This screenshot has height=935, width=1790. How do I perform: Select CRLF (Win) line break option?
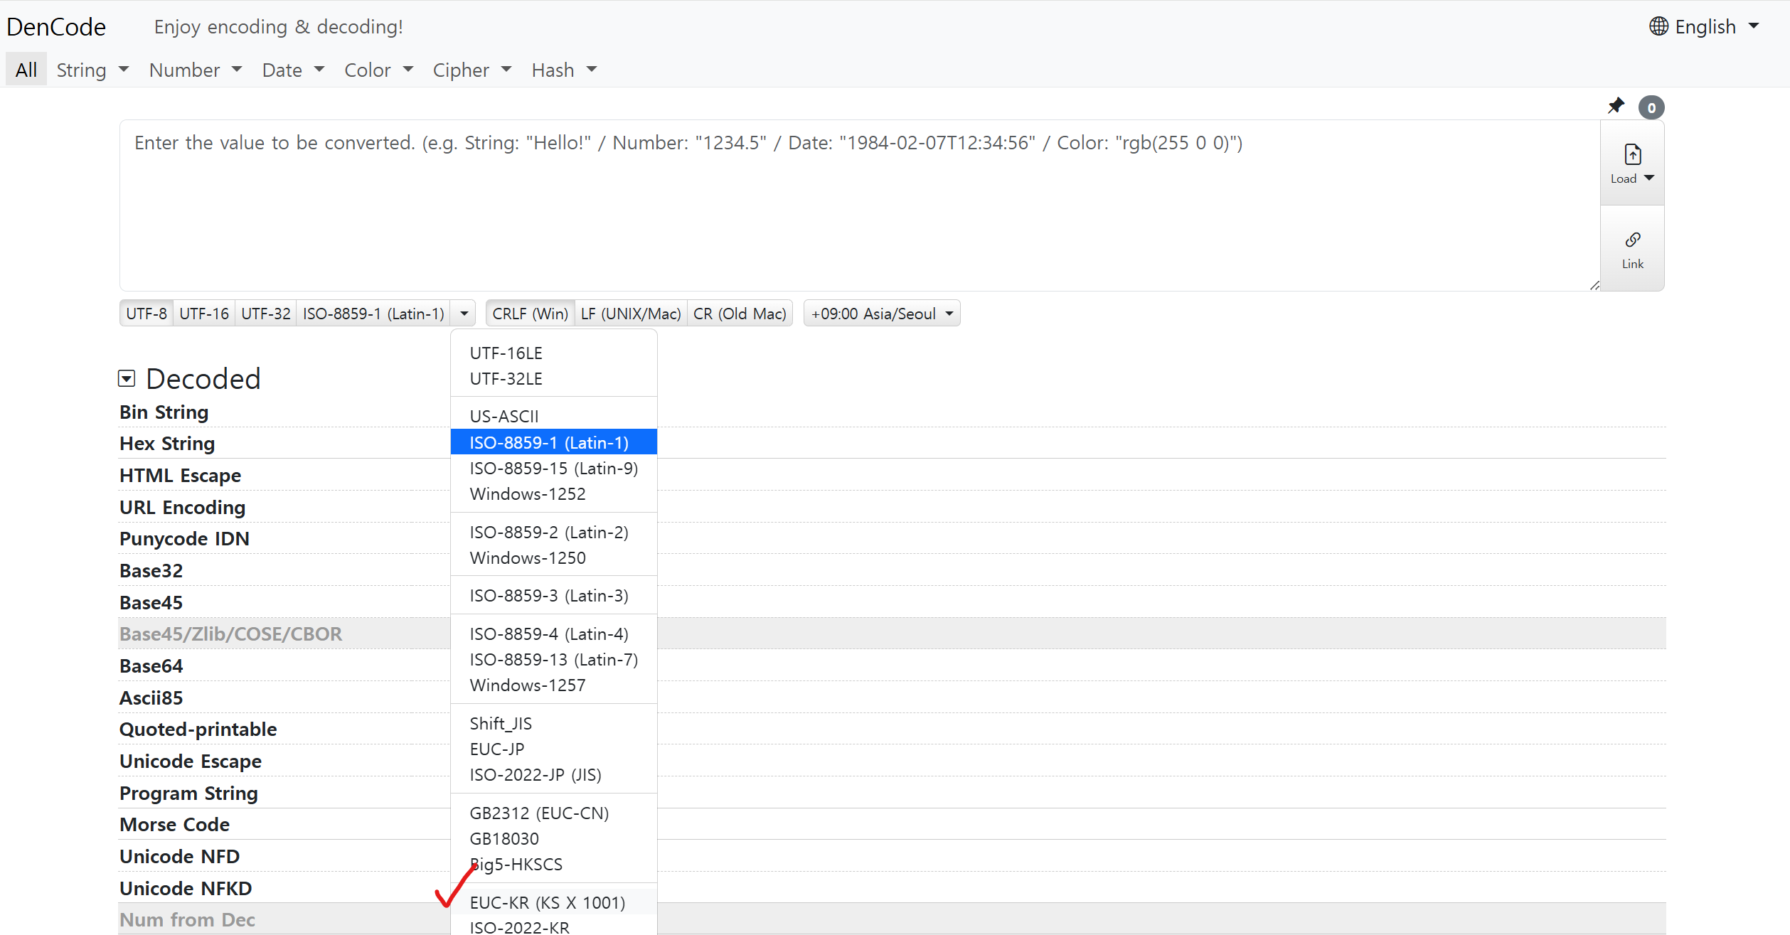click(x=530, y=314)
